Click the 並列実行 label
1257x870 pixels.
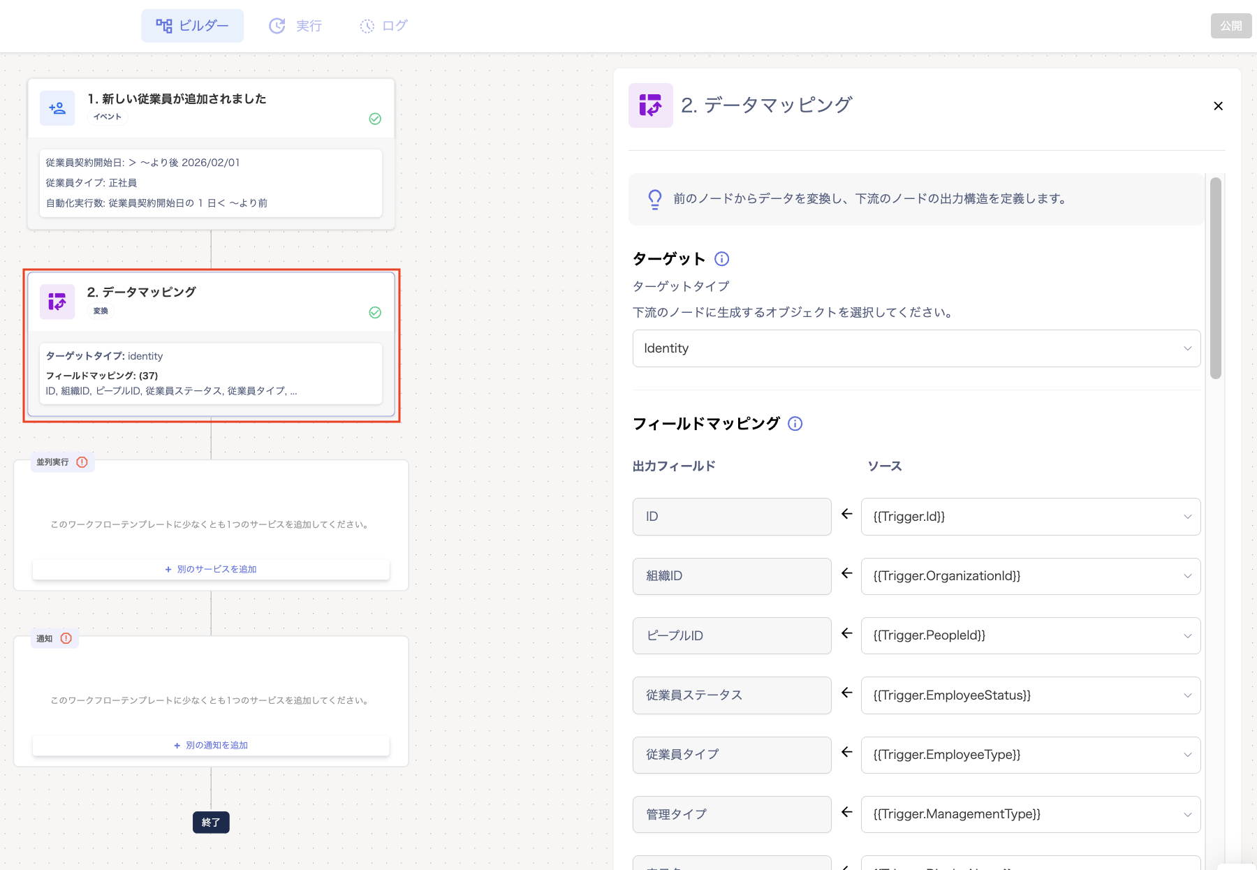pyautogui.click(x=52, y=462)
